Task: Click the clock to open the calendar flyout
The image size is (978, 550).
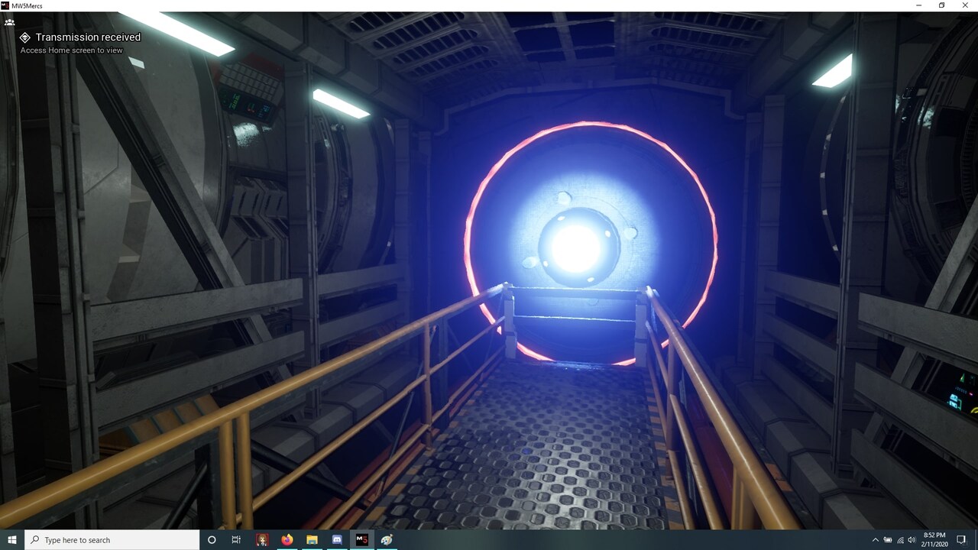Action: point(934,540)
